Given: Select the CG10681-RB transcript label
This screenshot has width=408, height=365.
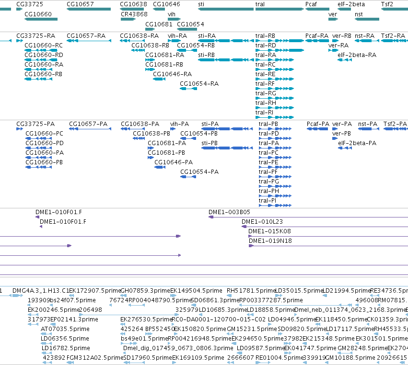Looking at the screenshot, I should pyautogui.click(x=164, y=65).
